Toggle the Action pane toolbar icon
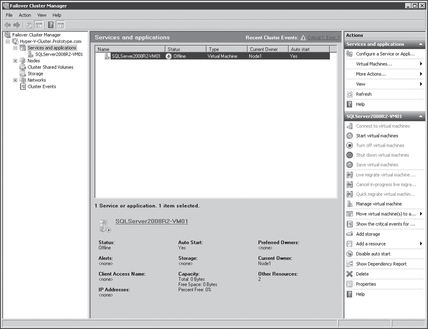 (x=60, y=25)
